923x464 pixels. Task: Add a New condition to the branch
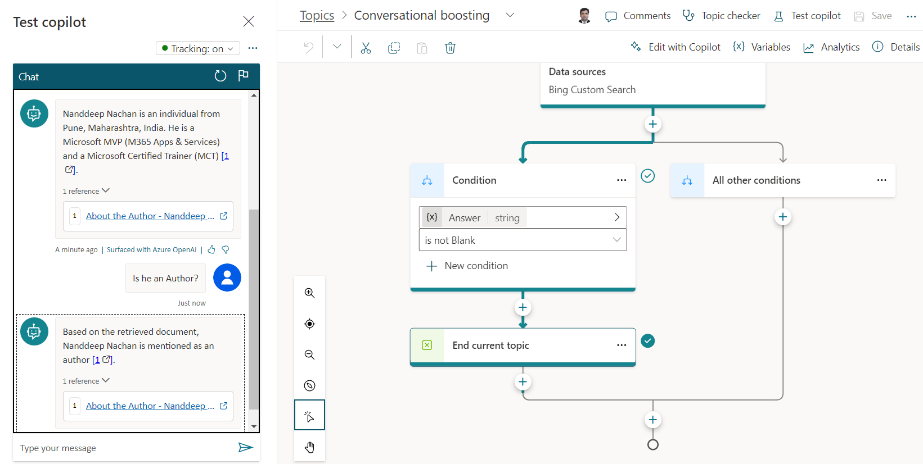click(x=467, y=266)
